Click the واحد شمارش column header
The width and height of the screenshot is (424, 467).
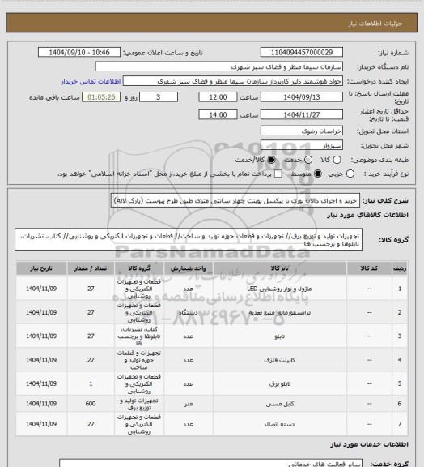(x=189, y=268)
